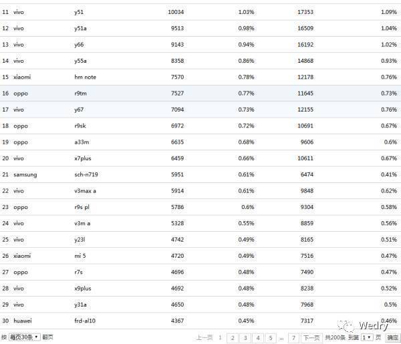Click the value 6972 in row 18
This screenshot has height=344, width=401.
pos(177,126)
